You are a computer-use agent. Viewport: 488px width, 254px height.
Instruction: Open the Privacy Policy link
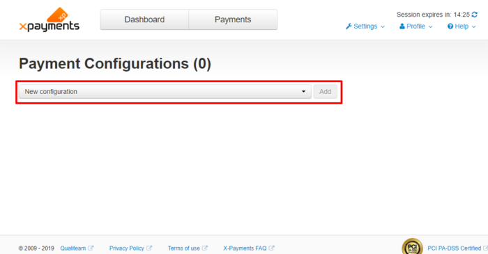coord(127,248)
